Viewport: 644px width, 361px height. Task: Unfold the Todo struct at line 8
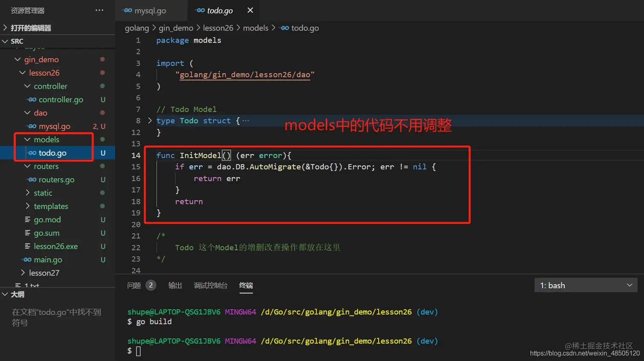149,121
